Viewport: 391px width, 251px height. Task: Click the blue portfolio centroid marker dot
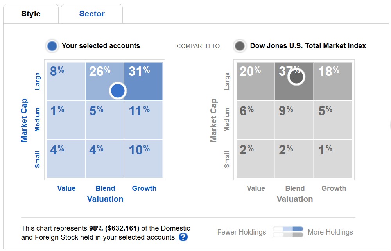(118, 91)
